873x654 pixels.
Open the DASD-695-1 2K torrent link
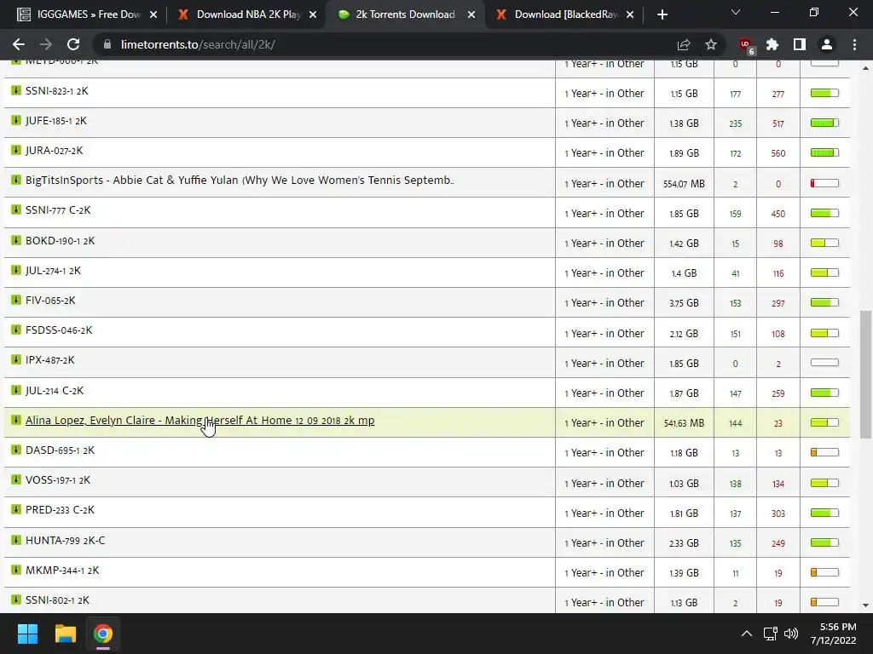61,450
